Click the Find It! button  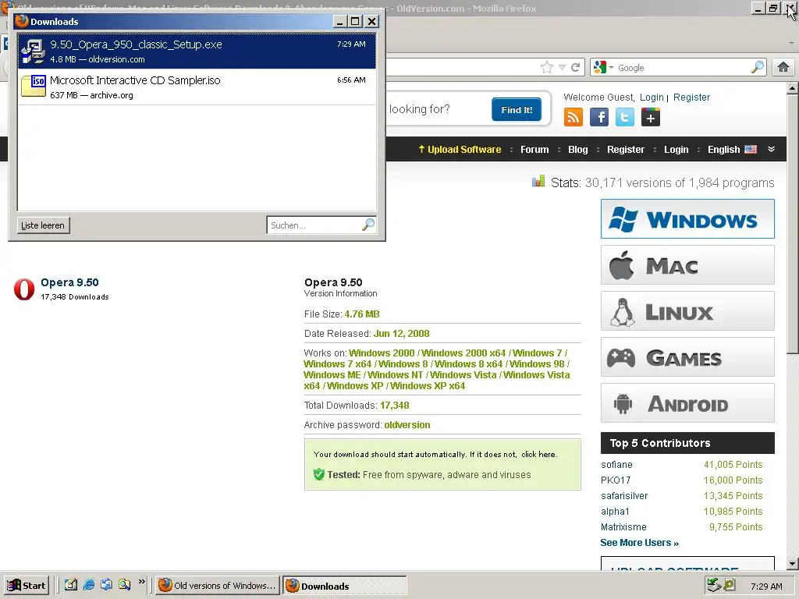point(517,109)
